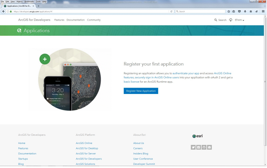Follow the 'authenticate your app' link
The height and width of the screenshot is (168, 267).
click(x=186, y=73)
